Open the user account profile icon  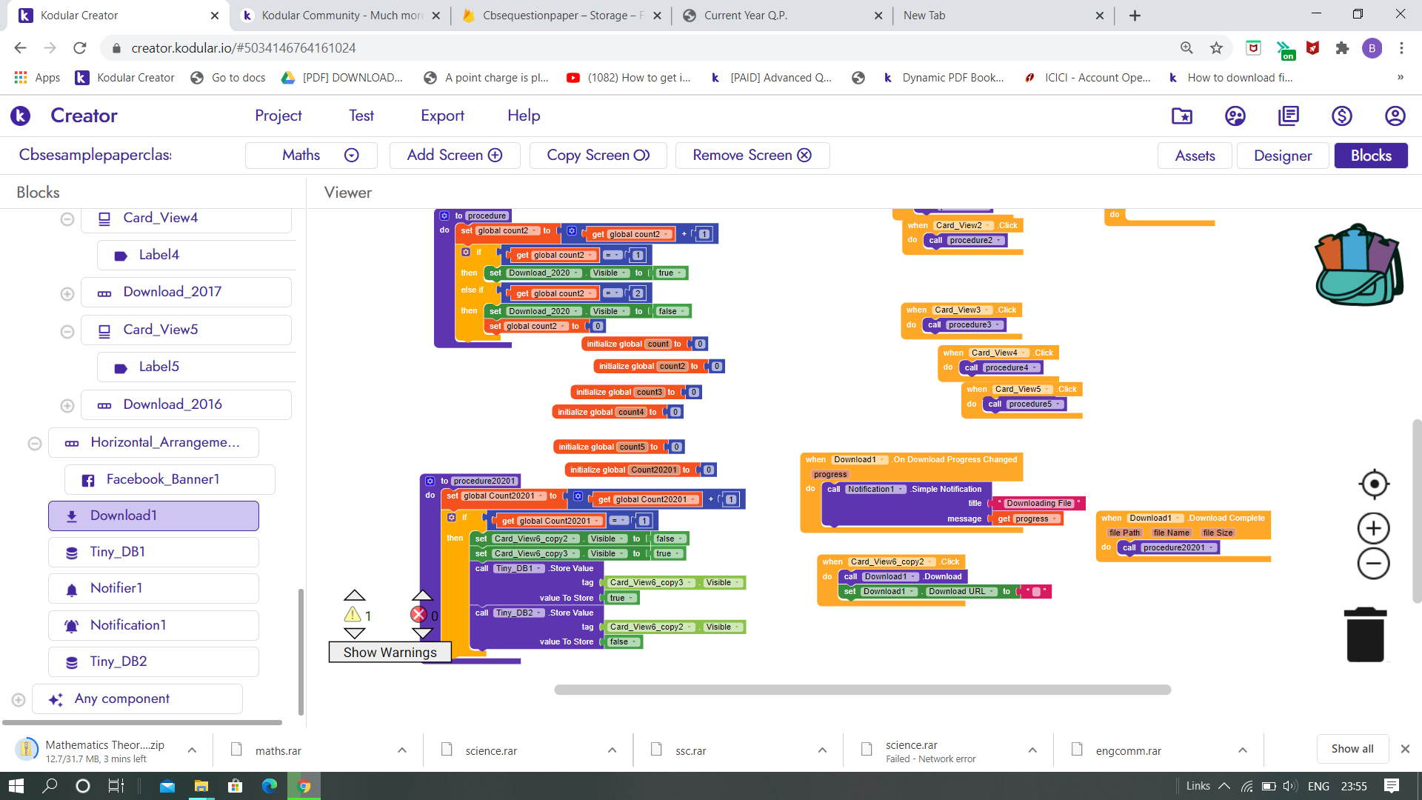1395,116
